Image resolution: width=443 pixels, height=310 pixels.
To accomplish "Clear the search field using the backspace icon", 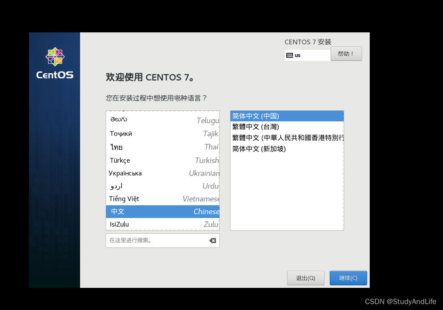I will point(212,241).
